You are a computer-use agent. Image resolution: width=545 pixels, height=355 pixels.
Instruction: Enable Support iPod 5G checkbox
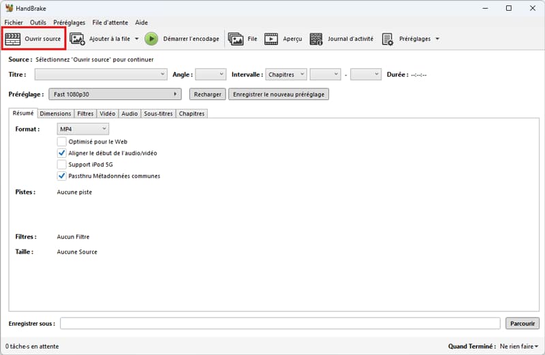pos(61,165)
